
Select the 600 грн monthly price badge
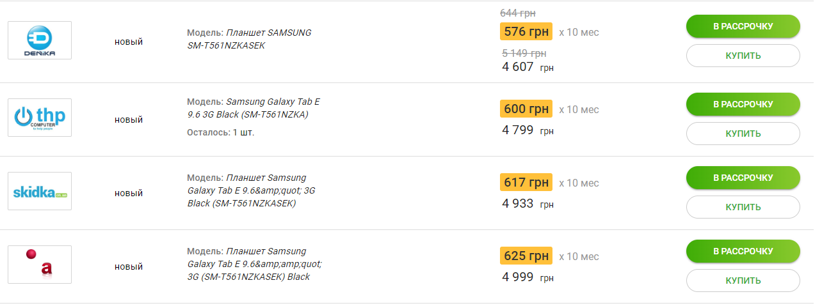pyautogui.click(x=526, y=109)
